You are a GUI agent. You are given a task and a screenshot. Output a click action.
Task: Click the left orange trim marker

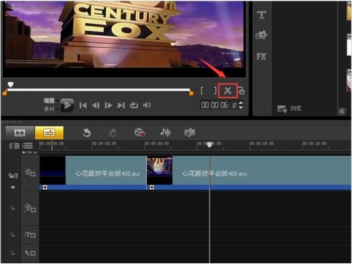coord(5,93)
